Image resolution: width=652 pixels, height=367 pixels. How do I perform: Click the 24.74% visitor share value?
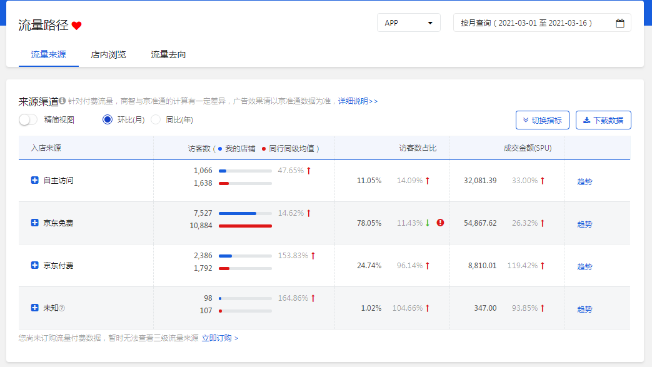[369, 266]
